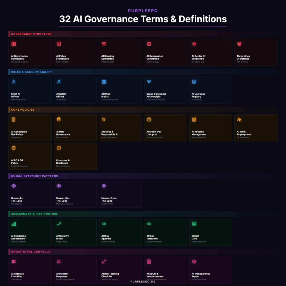This screenshot has height=286, width=286.
Task: Click the Human-On-The-Loop eye icon
Action: click(59, 186)
